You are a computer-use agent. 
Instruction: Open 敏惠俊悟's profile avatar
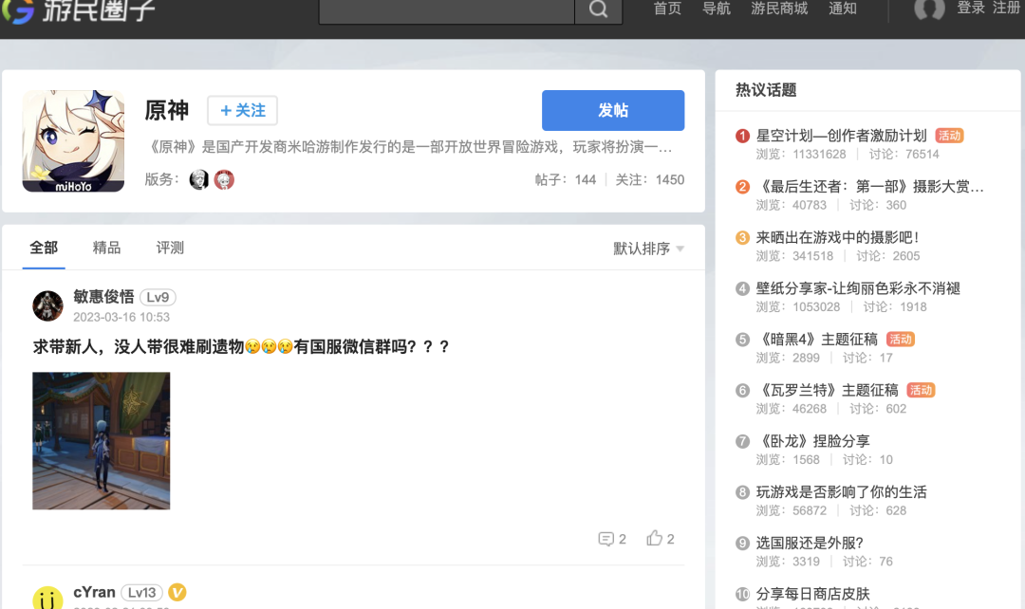click(47, 305)
